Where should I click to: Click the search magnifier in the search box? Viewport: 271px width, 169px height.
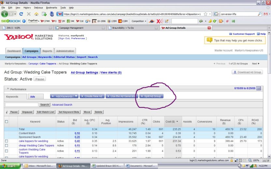260,14
